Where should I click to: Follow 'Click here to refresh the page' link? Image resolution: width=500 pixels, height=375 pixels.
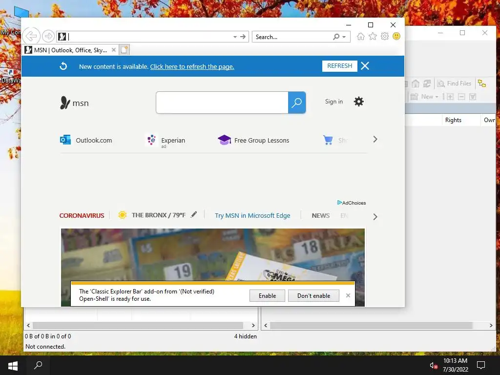coord(192,66)
